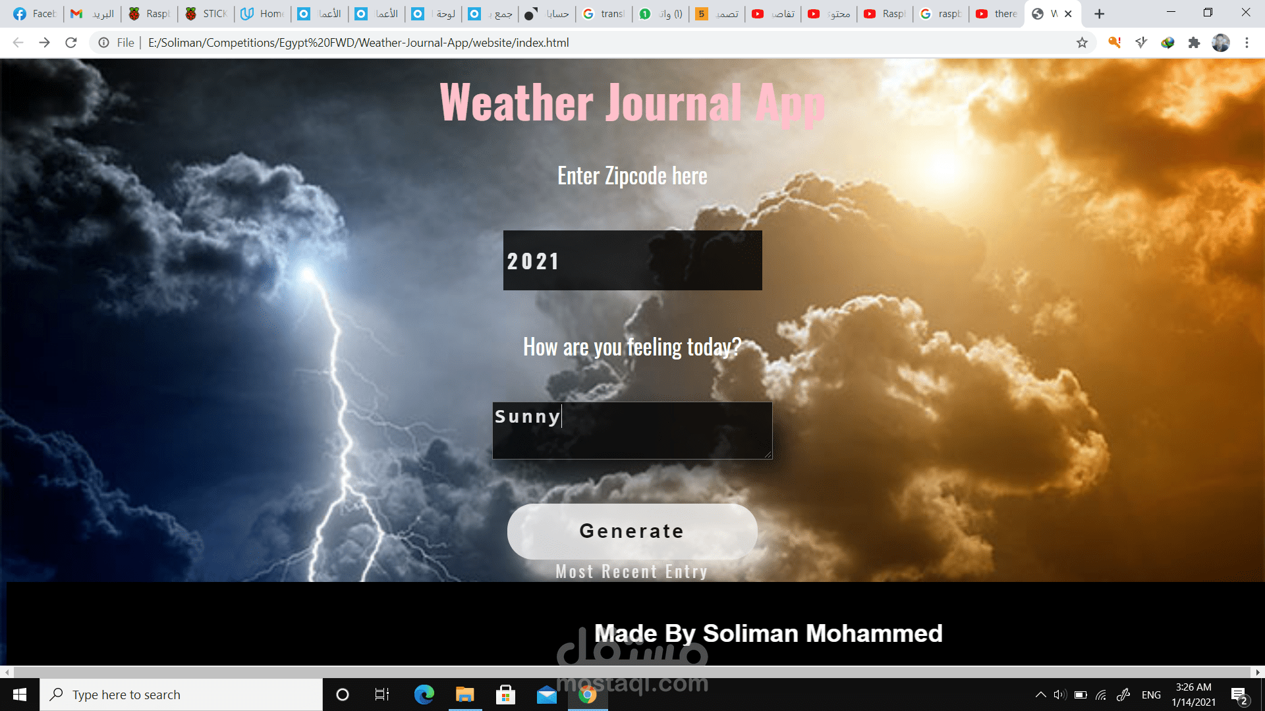Open File Explorer from taskbar
This screenshot has height=711, width=1265.
(465, 695)
